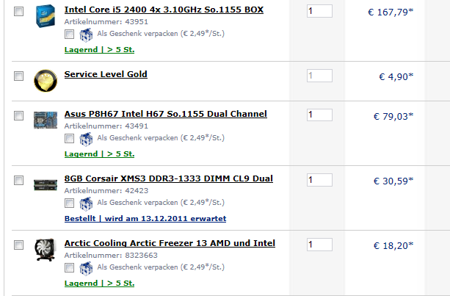
Task: Select the Asus P8H67 row checkbox
Action: [18, 116]
